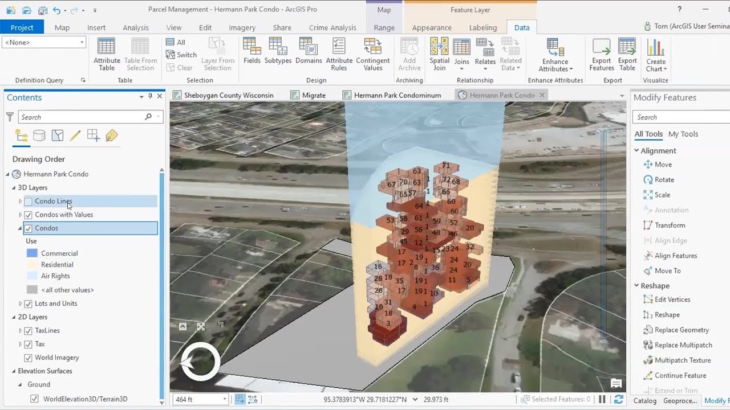Open the Project tab

pyautogui.click(x=22, y=27)
